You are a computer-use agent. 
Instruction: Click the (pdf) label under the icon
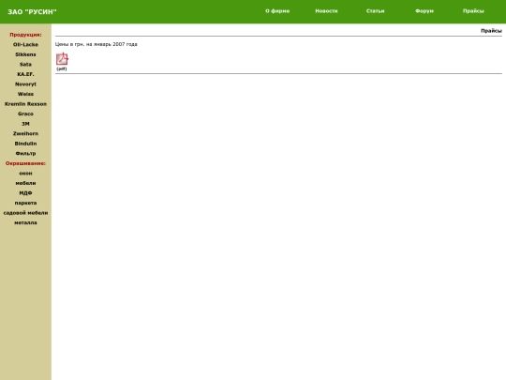click(62, 68)
